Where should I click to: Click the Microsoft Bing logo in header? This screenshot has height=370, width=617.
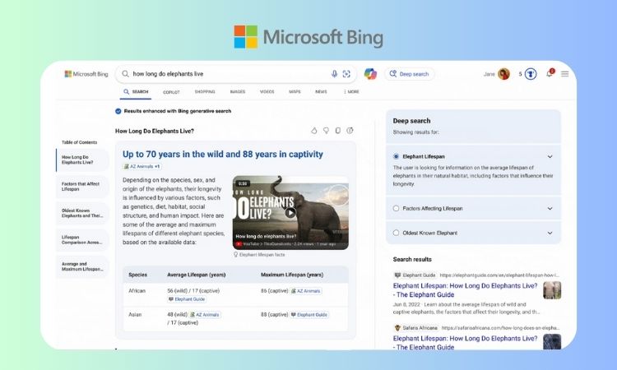pos(86,74)
